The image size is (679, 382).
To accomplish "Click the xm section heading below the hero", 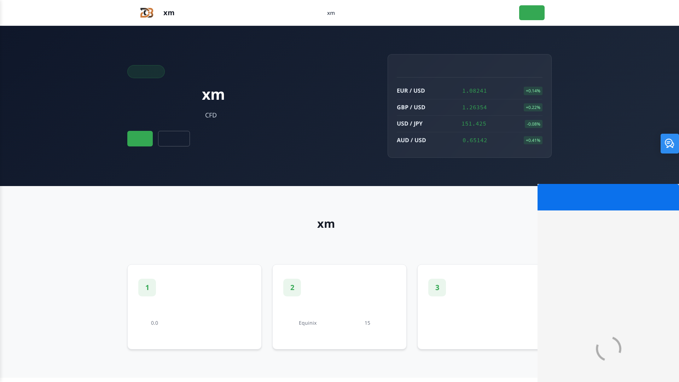I will tap(326, 224).
